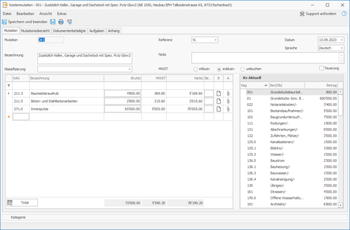Edit Brutto value 4'800.00
Viewport: 350px width, 230px height.
123,93
